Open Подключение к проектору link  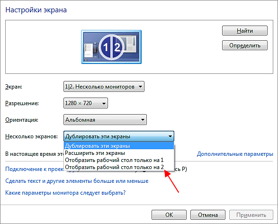(x=35, y=169)
